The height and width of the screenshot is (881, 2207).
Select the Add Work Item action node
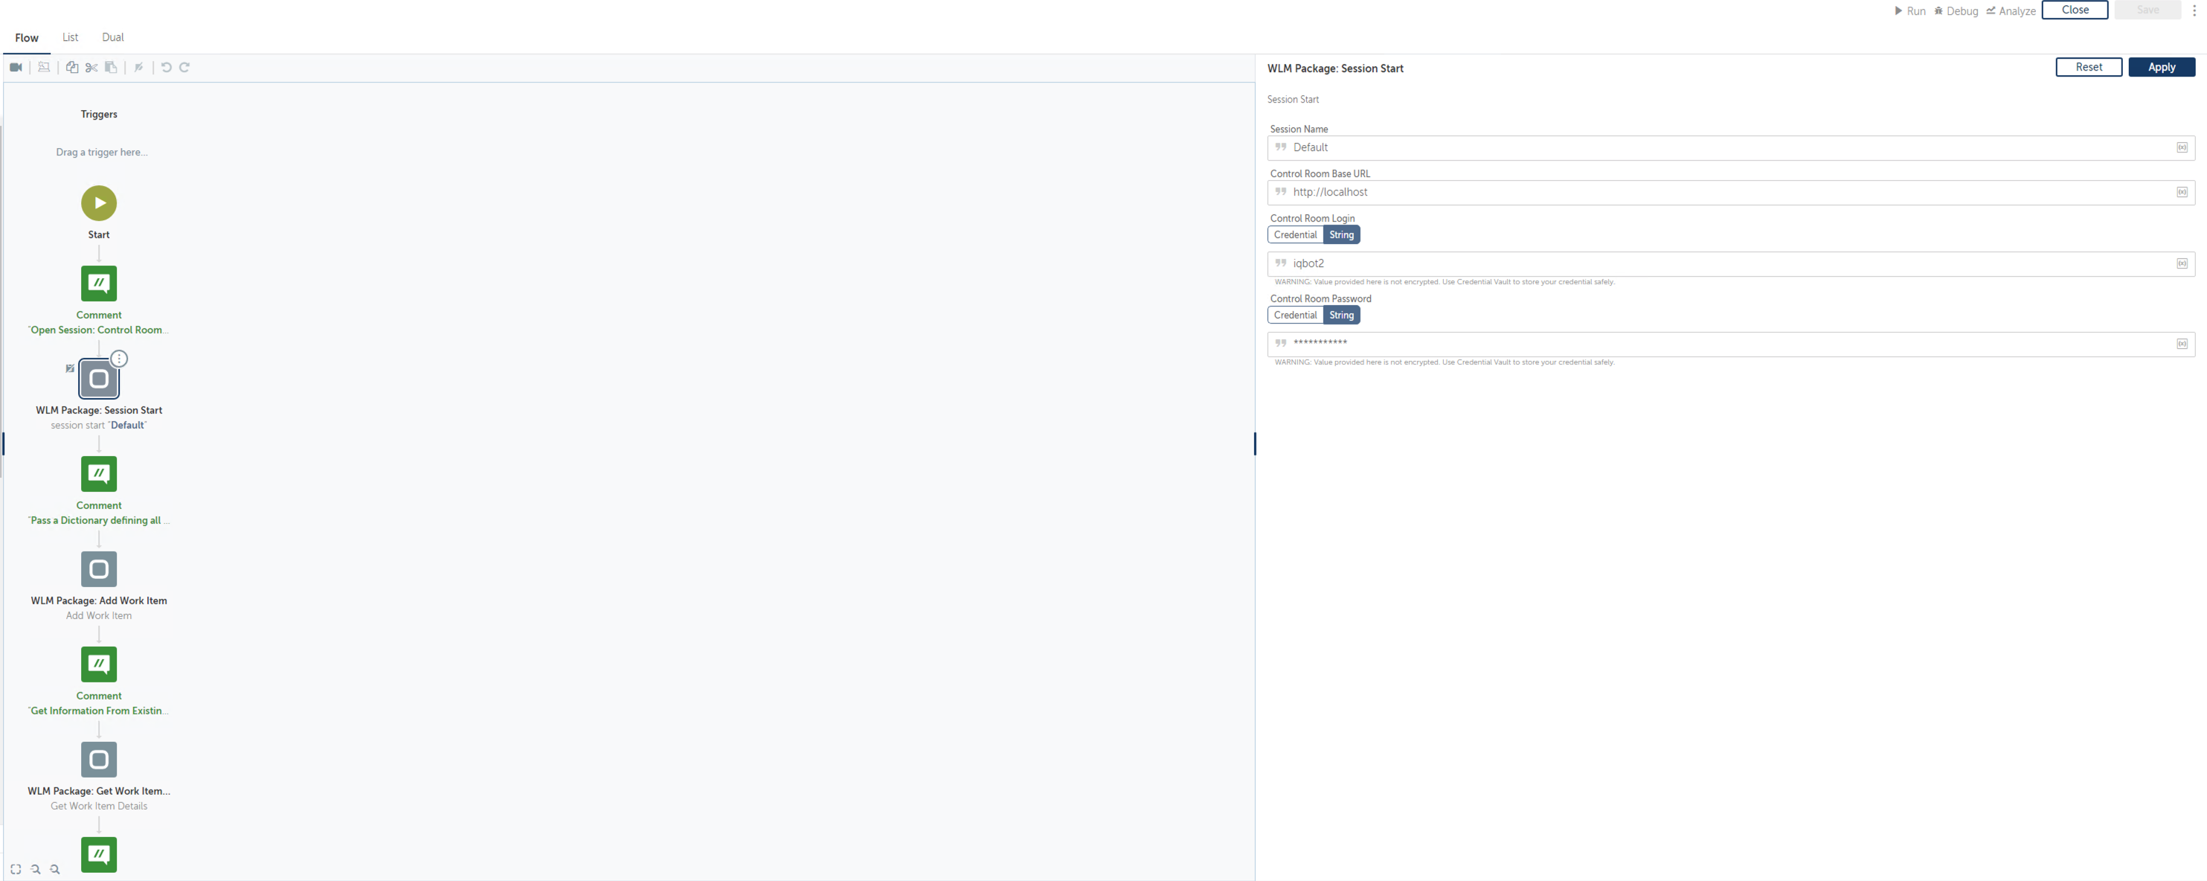coord(98,569)
